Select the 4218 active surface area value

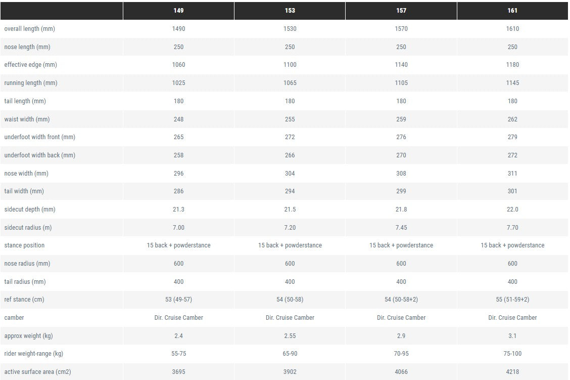coord(512,372)
